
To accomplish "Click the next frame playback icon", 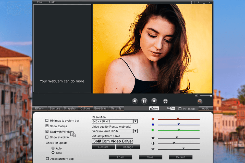I will 154,101.
